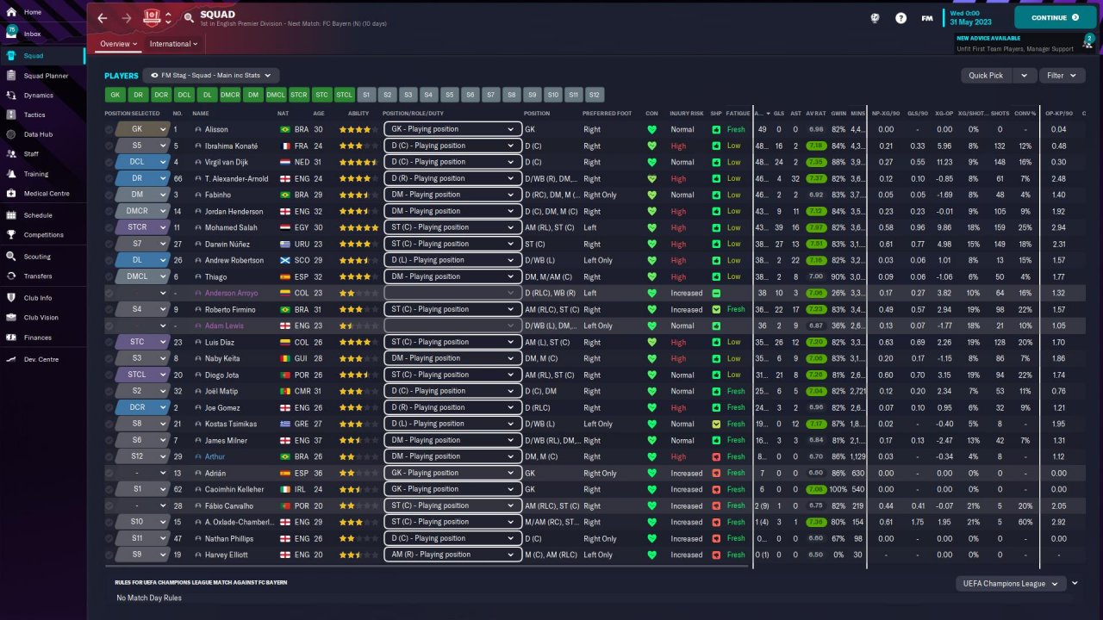
Task: Open Scouting from the sidebar
Action: [x=37, y=257]
